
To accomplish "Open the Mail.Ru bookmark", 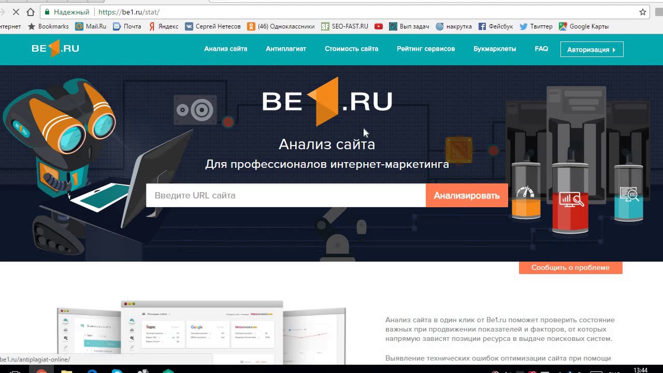I will point(91,26).
